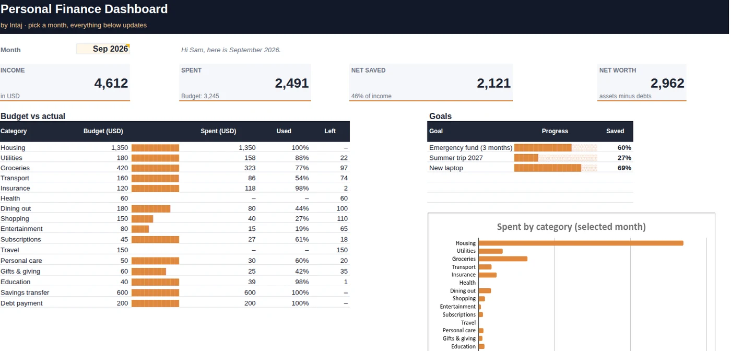
Task: Click the 'in USD' note under Income
Action: [x=10, y=96]
